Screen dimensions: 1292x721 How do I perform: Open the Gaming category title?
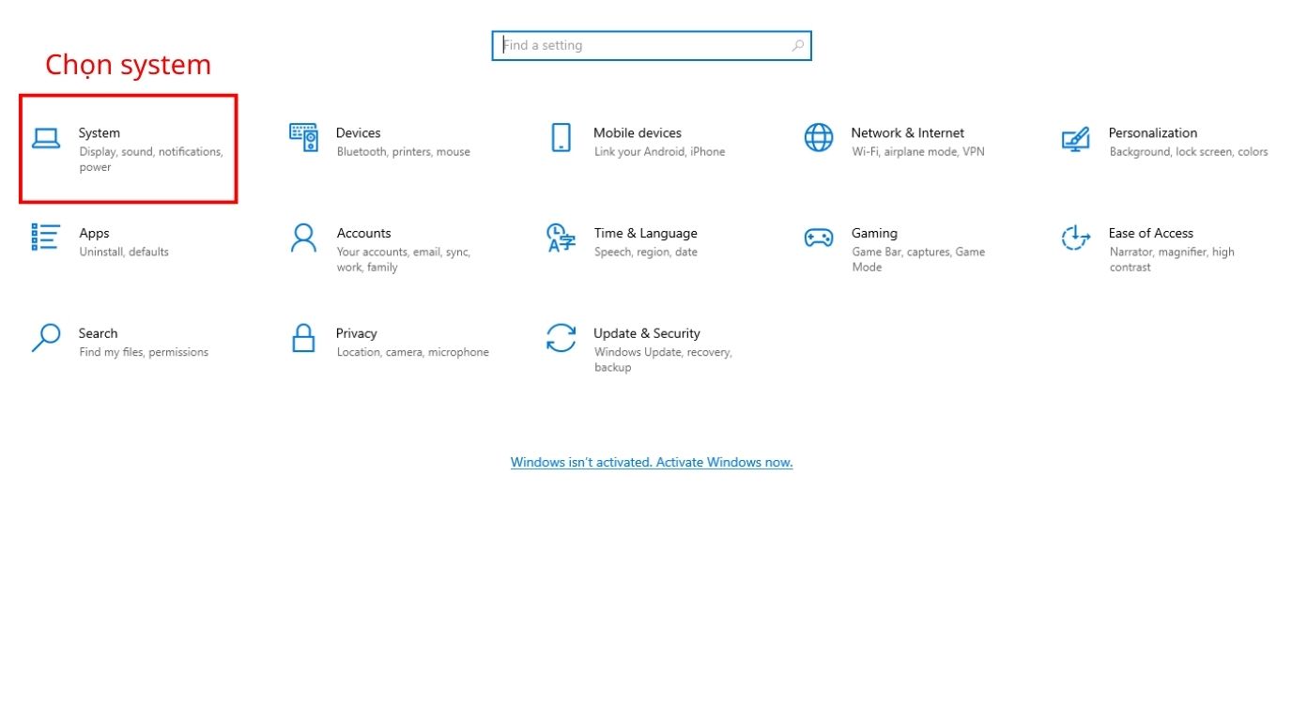(874, 233)
